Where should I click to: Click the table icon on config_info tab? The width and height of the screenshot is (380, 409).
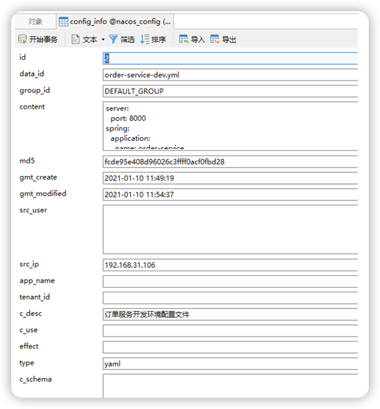pyautogui.click(x=63, y=22)
